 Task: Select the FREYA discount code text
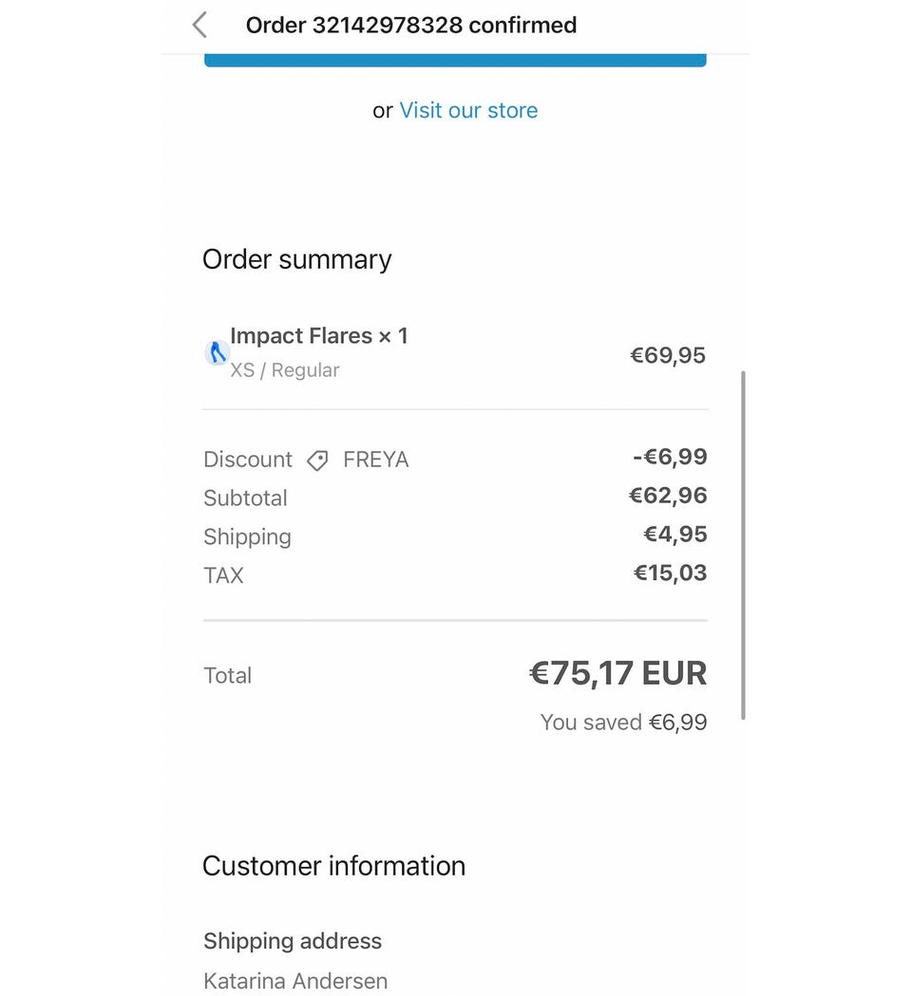pos(375,460)
